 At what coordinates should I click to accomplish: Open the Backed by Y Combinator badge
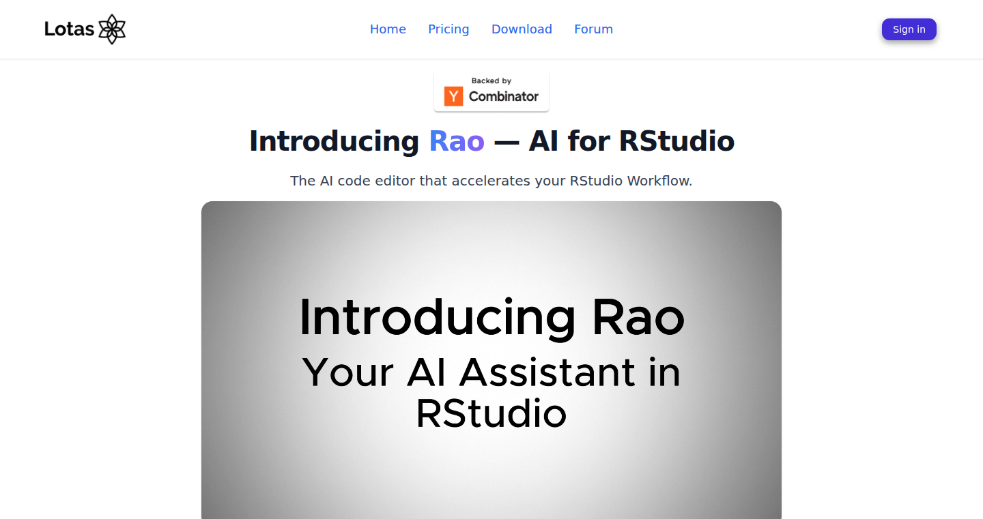tap(491, 91)
